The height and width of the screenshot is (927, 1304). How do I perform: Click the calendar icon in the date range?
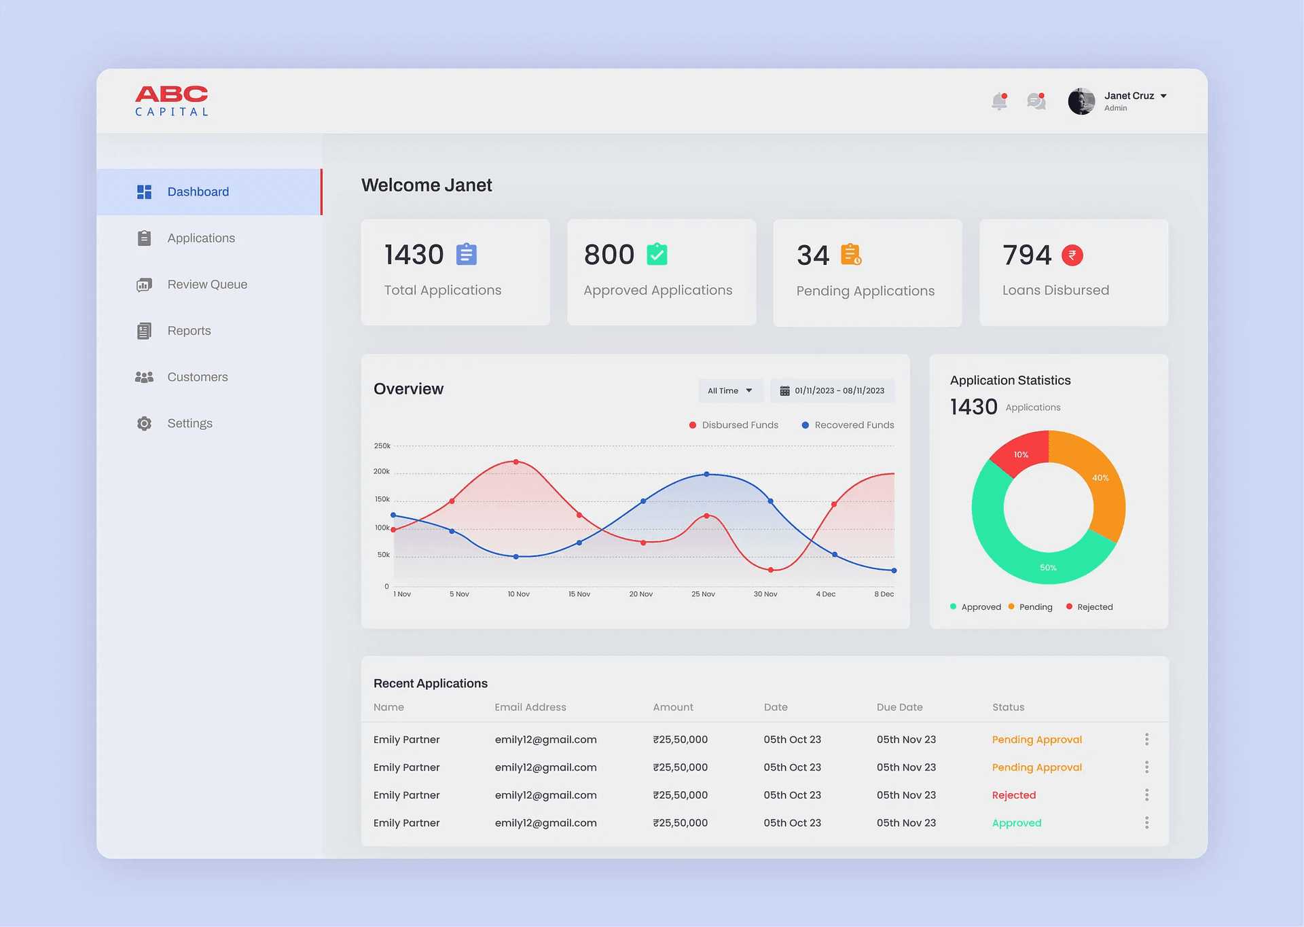(x=784, y=391)
